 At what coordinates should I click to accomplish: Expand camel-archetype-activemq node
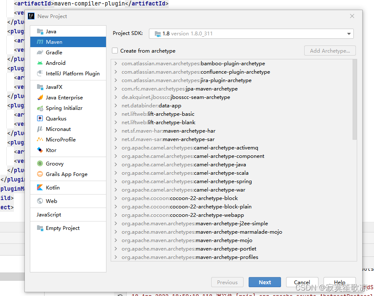click(116, 147)
